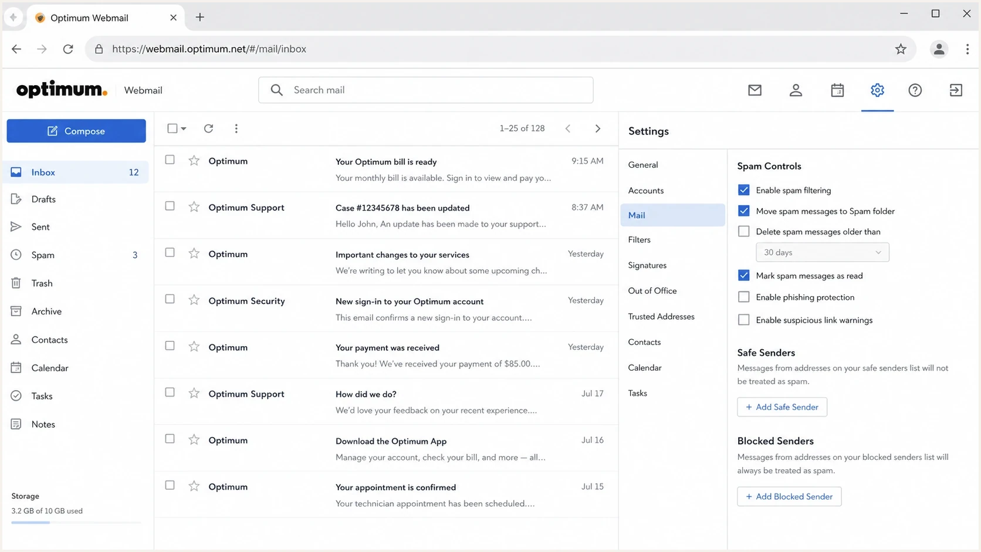
Task: Click the browser address bar URL
Action: click(x=209, y=49)
